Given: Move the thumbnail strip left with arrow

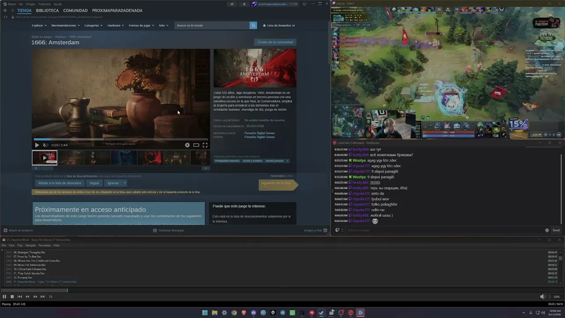Looking at the screenshot, I should tap(35, 168).
